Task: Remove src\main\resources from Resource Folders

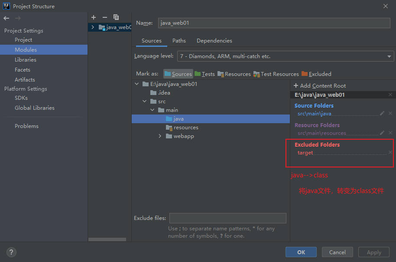Action: [390, 133]
